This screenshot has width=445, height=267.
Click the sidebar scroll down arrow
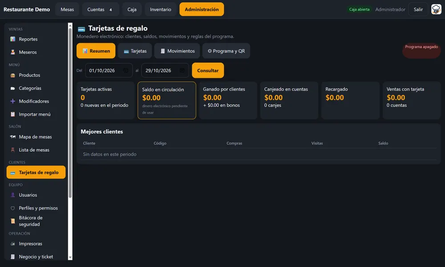[x=70, y=258]
